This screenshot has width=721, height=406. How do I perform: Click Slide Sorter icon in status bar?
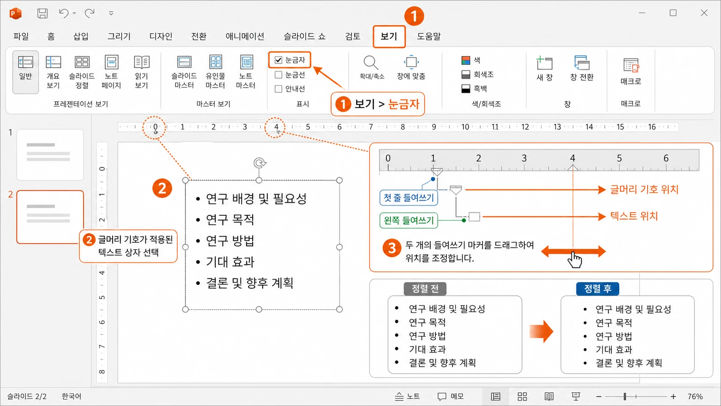point(522,396)
